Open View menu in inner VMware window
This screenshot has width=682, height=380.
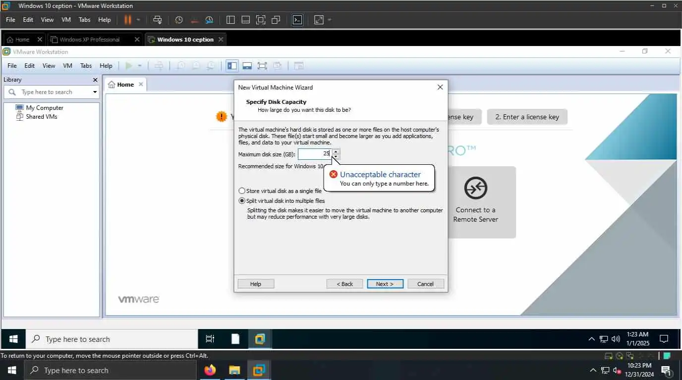pyautogui.click(x=49, y=66)
